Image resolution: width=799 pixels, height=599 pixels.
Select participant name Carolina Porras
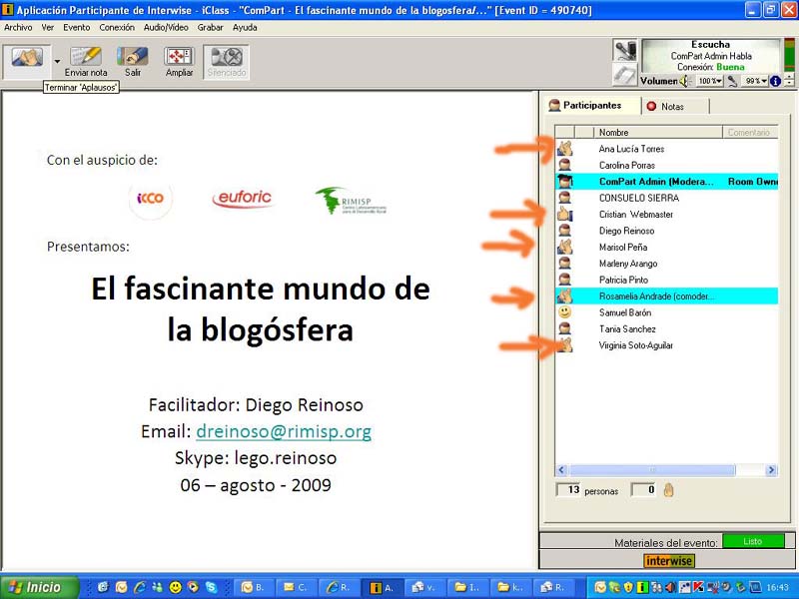[627, 165]
